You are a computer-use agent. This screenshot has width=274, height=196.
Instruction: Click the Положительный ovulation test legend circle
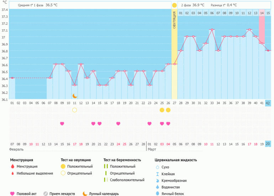63,166
